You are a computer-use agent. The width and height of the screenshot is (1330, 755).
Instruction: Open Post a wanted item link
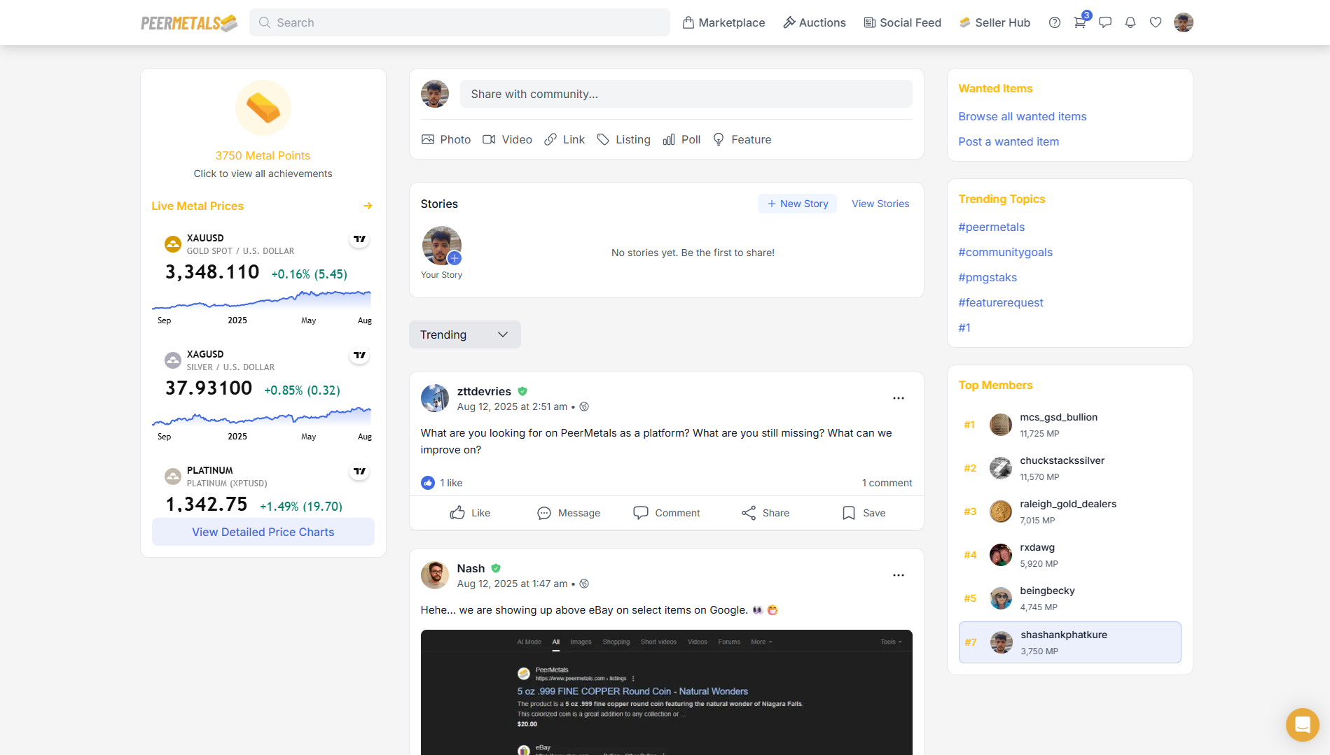click(1009, 141)
